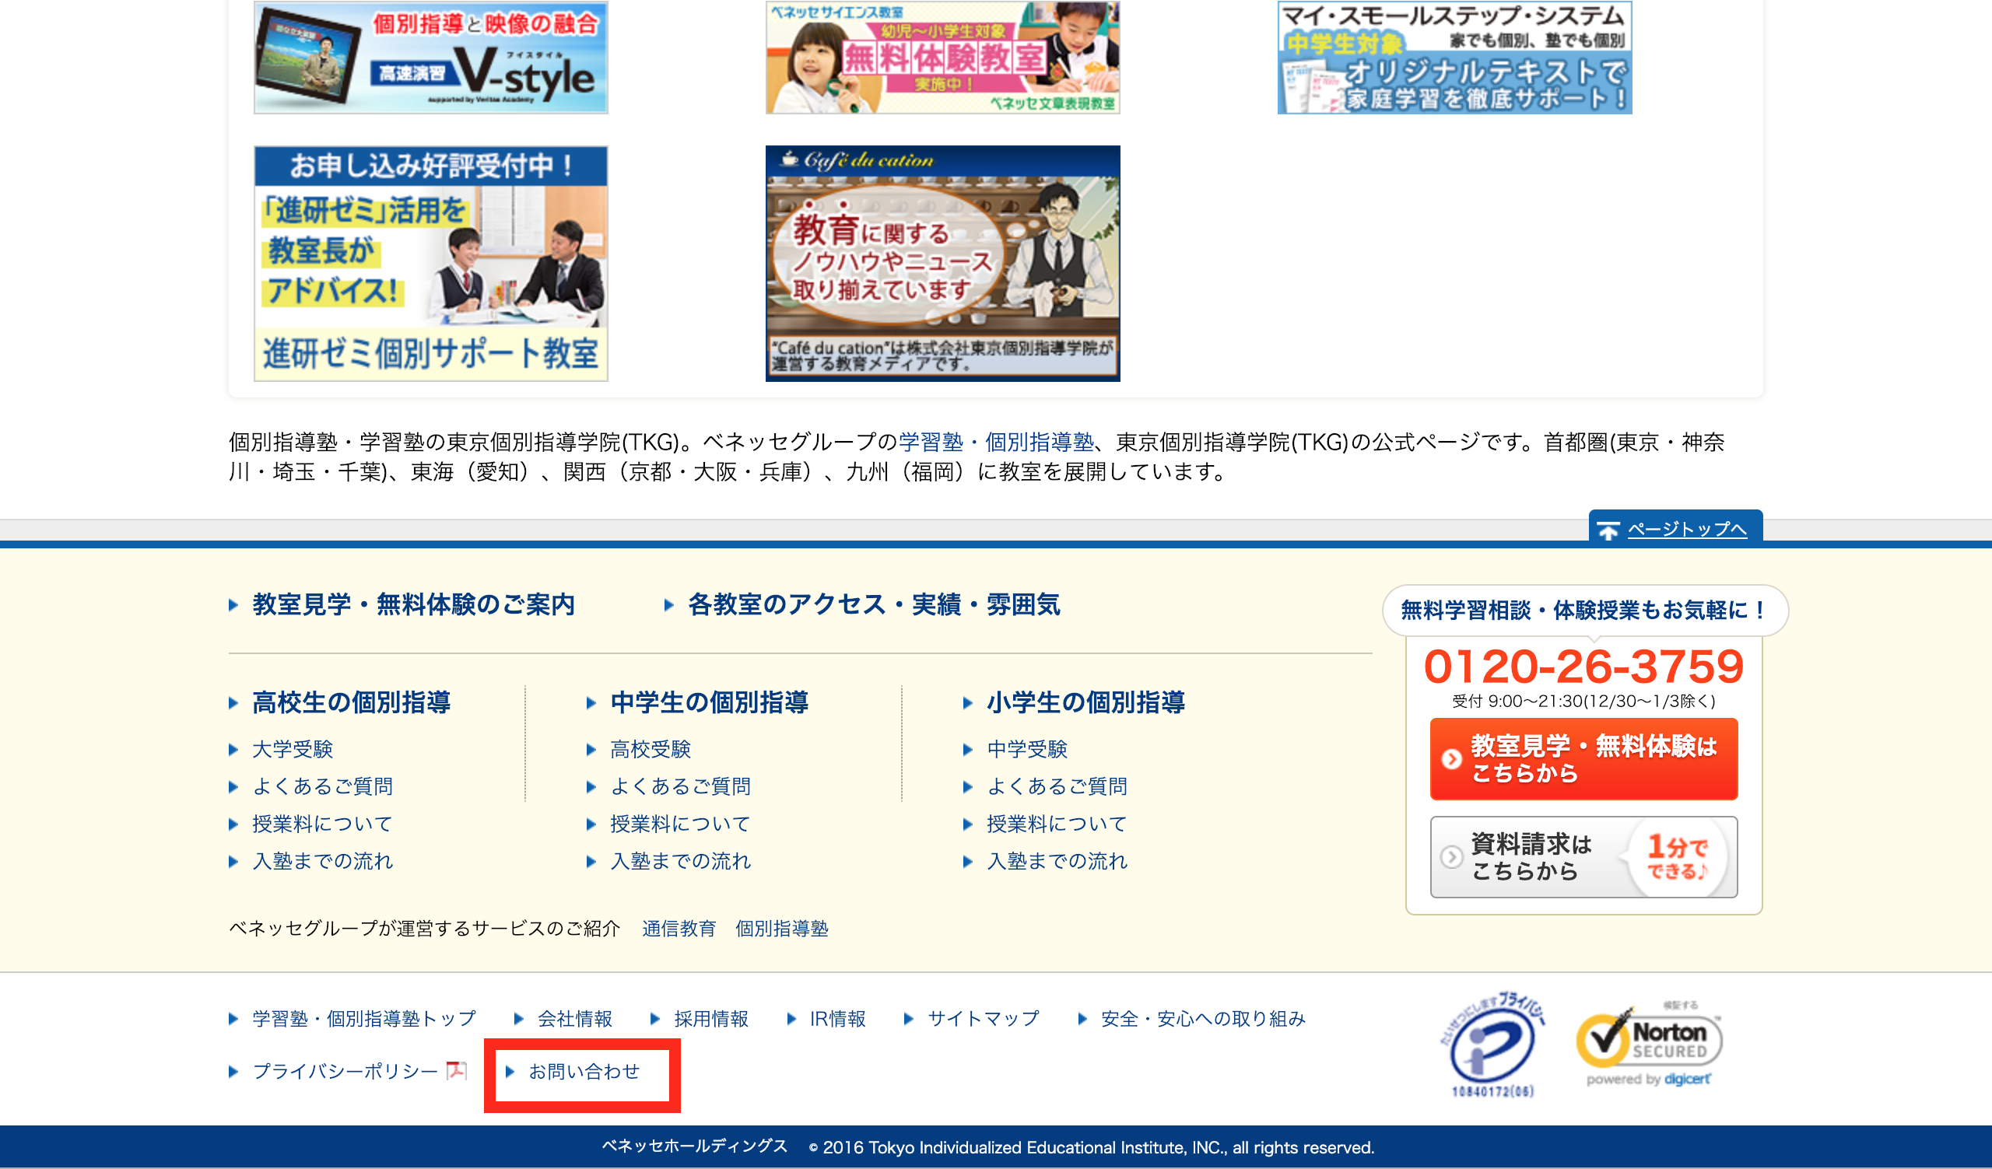Open よくあるご質問 under 小学生
The height and width of the screenshot is (1169, 1992).
1057,786
